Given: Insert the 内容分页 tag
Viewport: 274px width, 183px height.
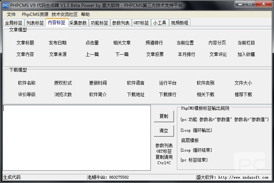Looking at the screenshot, I should coord(217,43).
